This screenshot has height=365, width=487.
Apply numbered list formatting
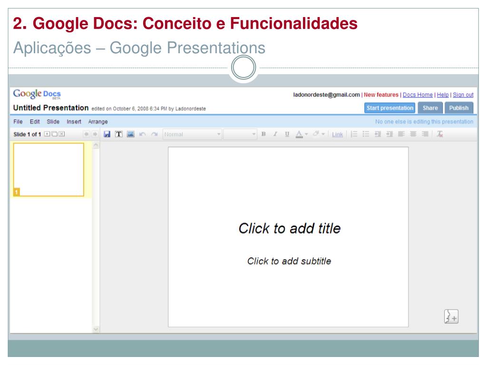[354, 134]
